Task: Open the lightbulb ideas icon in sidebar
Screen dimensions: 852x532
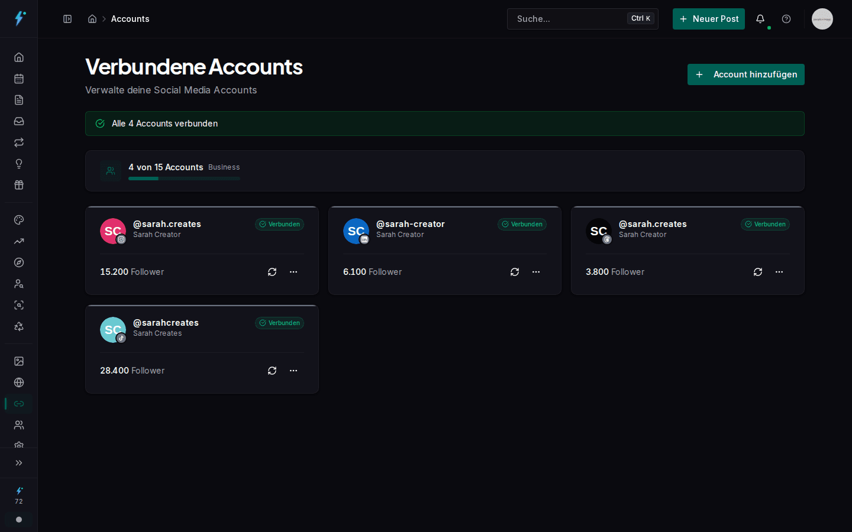Action: point(19,164)
